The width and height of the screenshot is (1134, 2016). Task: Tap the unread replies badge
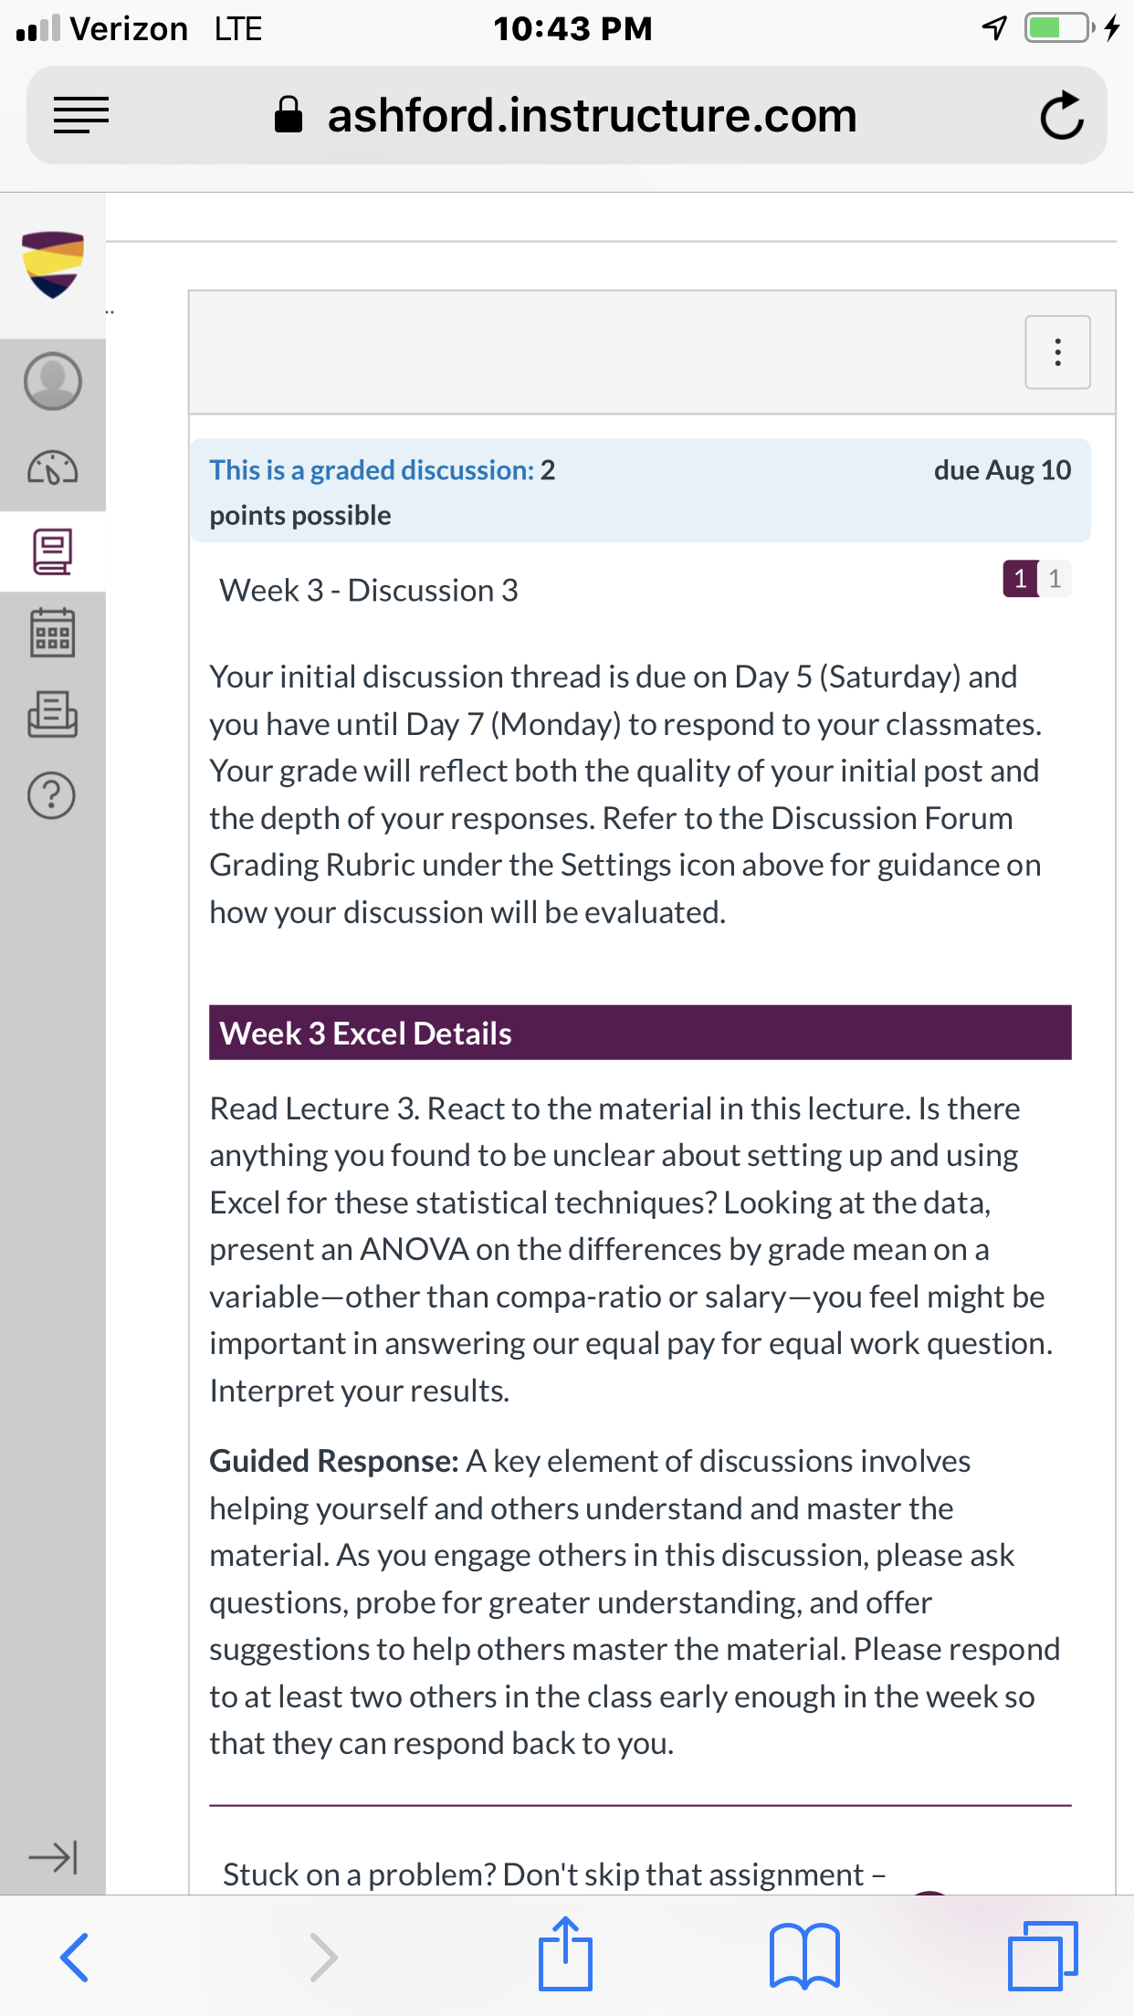[1020, 579]
